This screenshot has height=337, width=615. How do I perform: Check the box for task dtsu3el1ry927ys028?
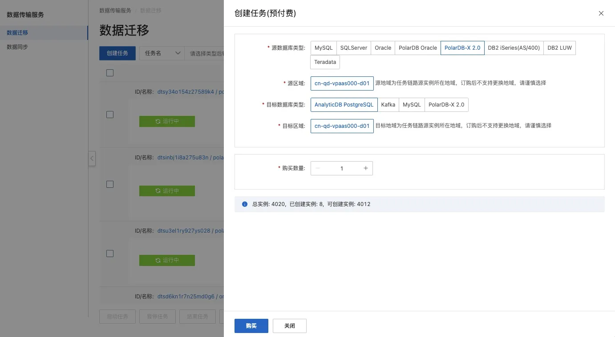(x=110, y=254)
